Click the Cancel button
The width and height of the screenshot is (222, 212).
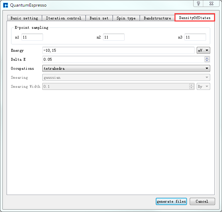202,201
